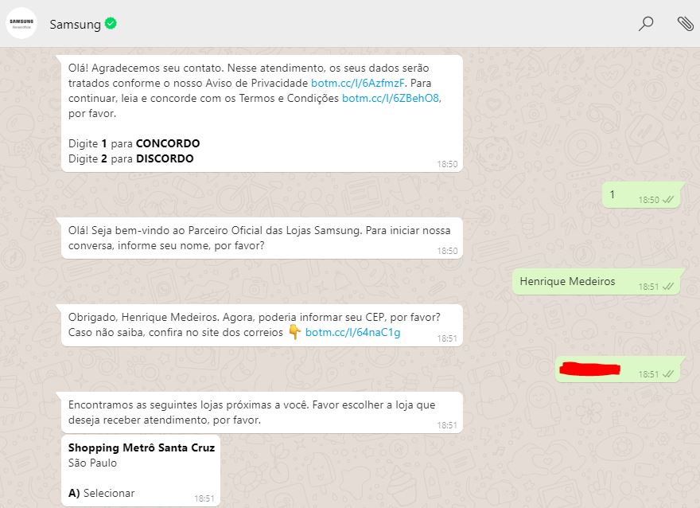Click the 'A) Selecionar' option
The image size is (700, 508).
101,493
